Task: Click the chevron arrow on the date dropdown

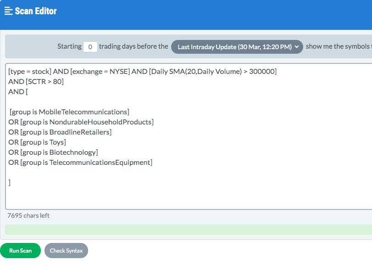Action: click(x=297, y=47)
